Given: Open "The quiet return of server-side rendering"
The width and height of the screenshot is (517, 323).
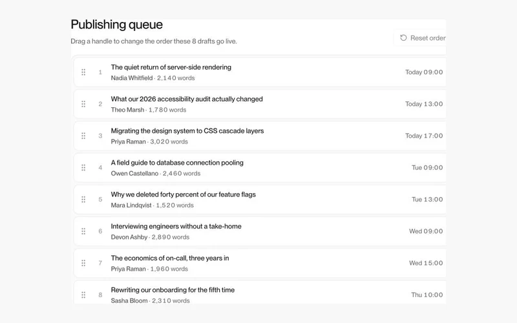Looking at the screenshot, I should (171, 67).
